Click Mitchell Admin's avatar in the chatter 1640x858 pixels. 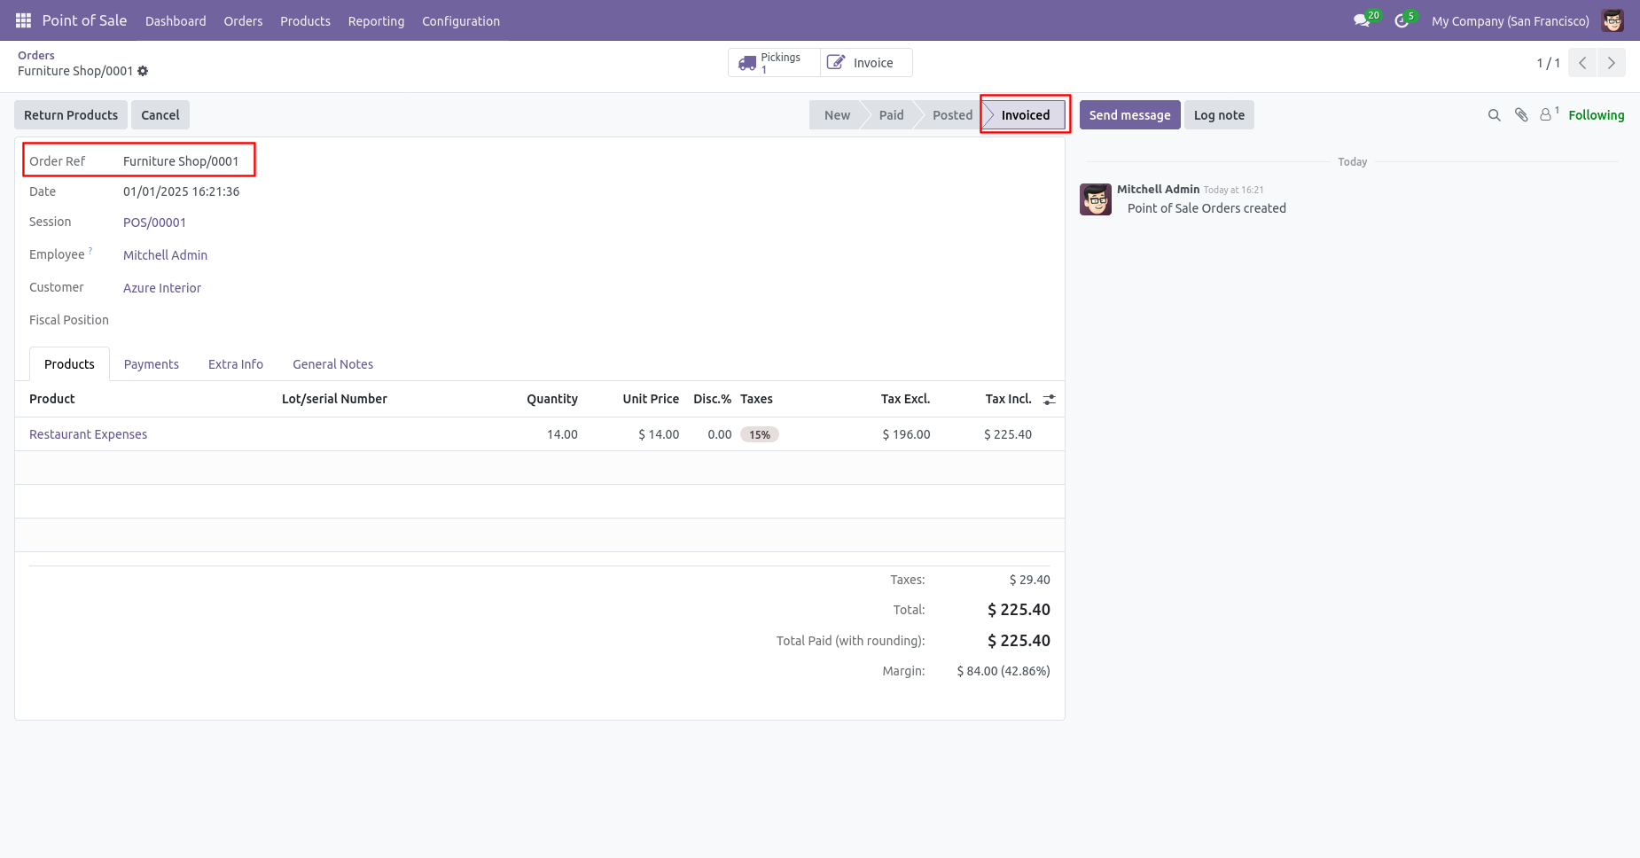pos(1096,199)
